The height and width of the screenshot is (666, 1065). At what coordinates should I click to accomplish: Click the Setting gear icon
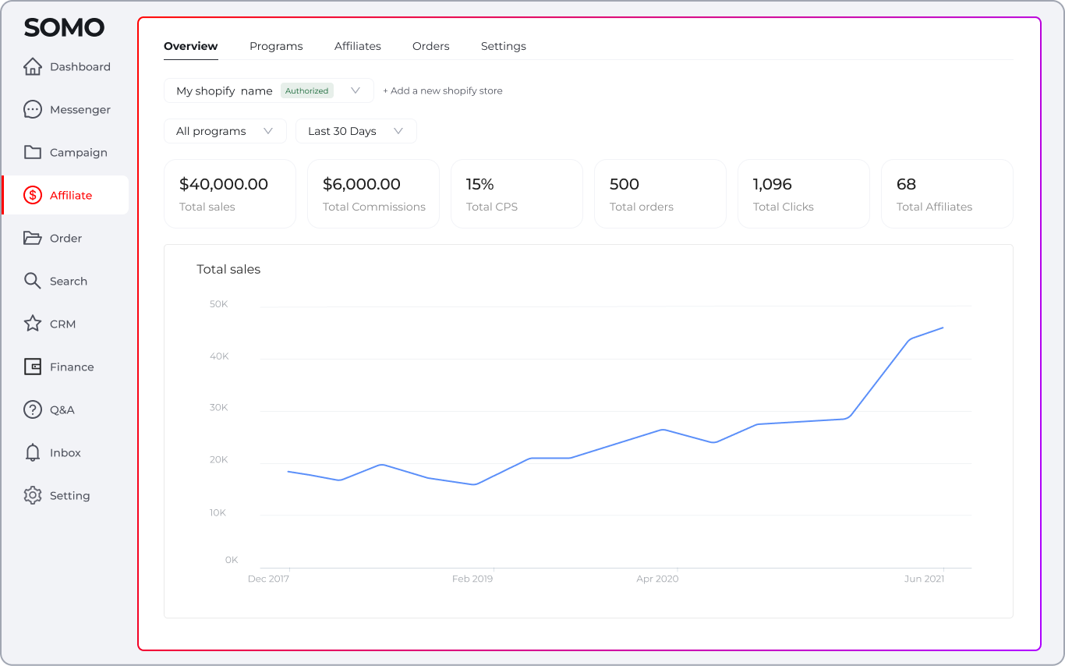(x=33, y=496)
